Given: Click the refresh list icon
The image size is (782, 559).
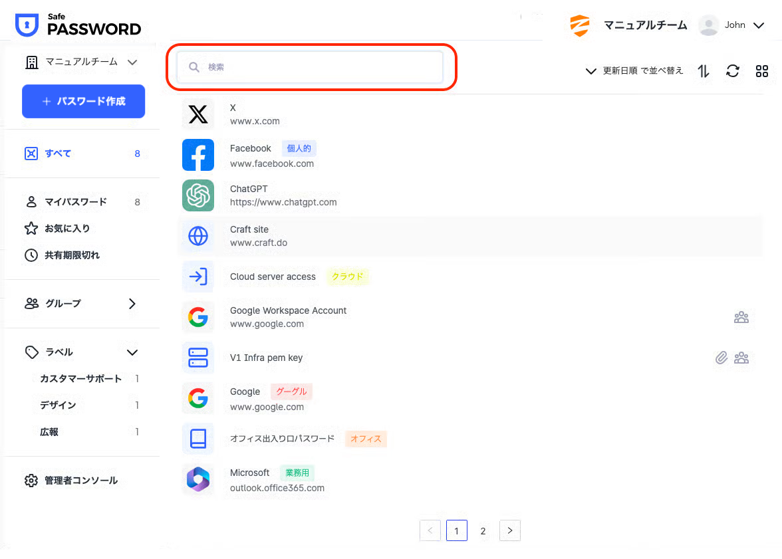Looking at the screenshot, I should pos(733,71).
